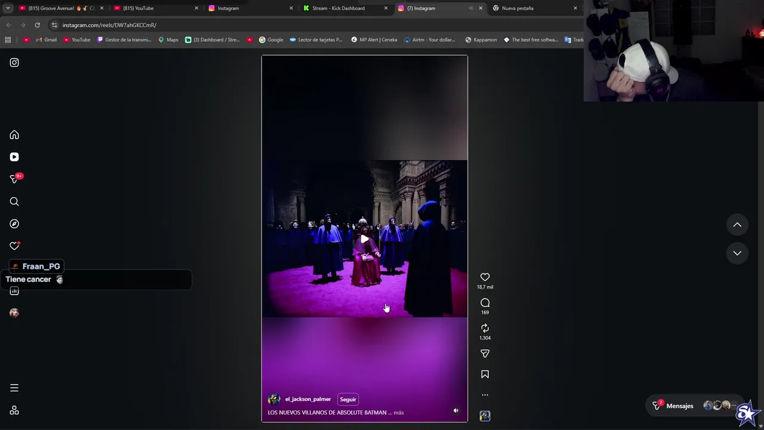Screen dimensions: 764x430
Task: Play the paused reel video
Action: click(x=364, y=239)
